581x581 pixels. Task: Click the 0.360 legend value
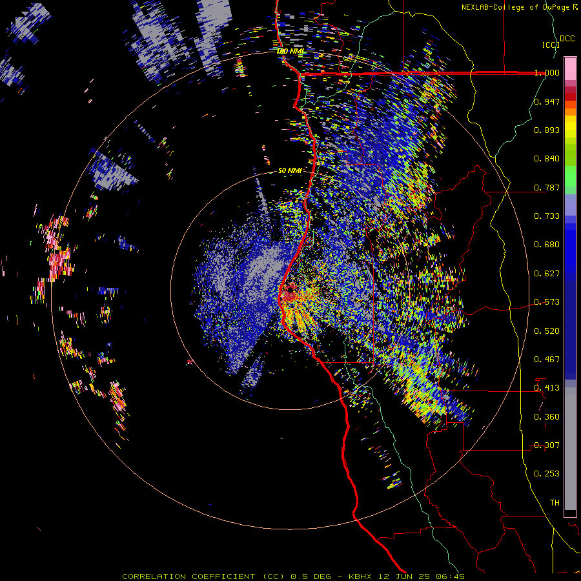[547, 416]
